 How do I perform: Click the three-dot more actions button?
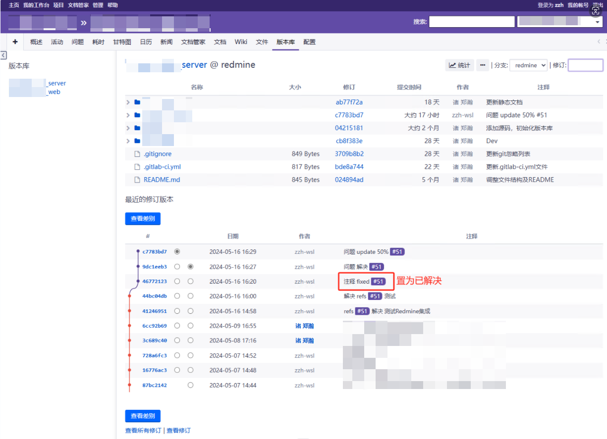click(482, 65)
